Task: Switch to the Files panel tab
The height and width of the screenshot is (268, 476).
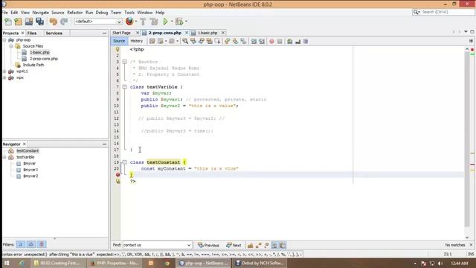Action: (32, 33)
